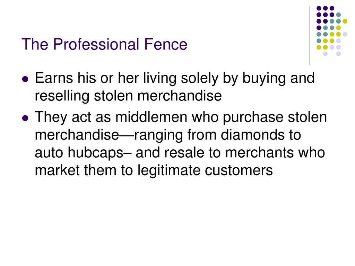Click the phrase "legitimate customers"
The image size is (355, 266).
click(205, 170)
